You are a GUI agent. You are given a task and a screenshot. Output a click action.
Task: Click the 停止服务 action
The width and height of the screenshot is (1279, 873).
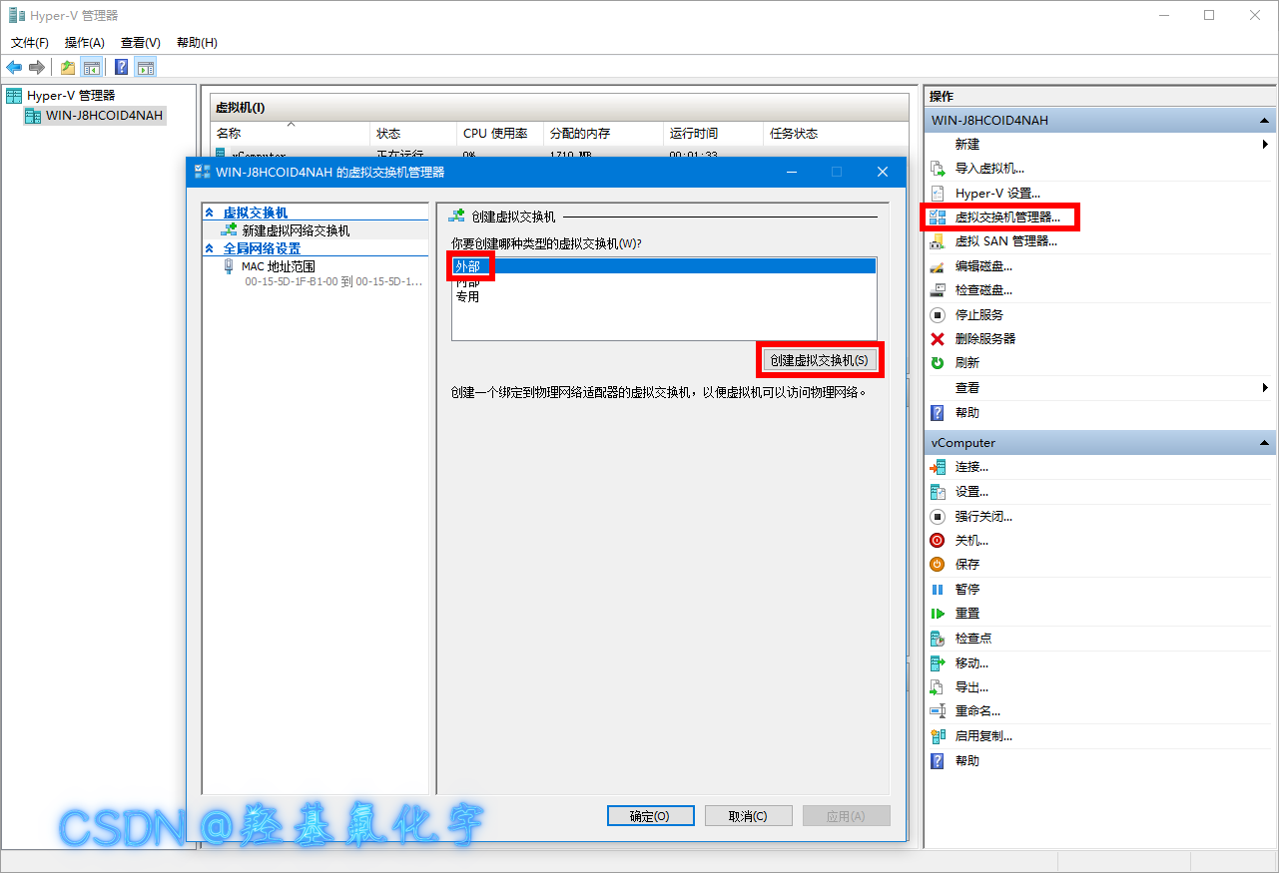pos(979,314)
